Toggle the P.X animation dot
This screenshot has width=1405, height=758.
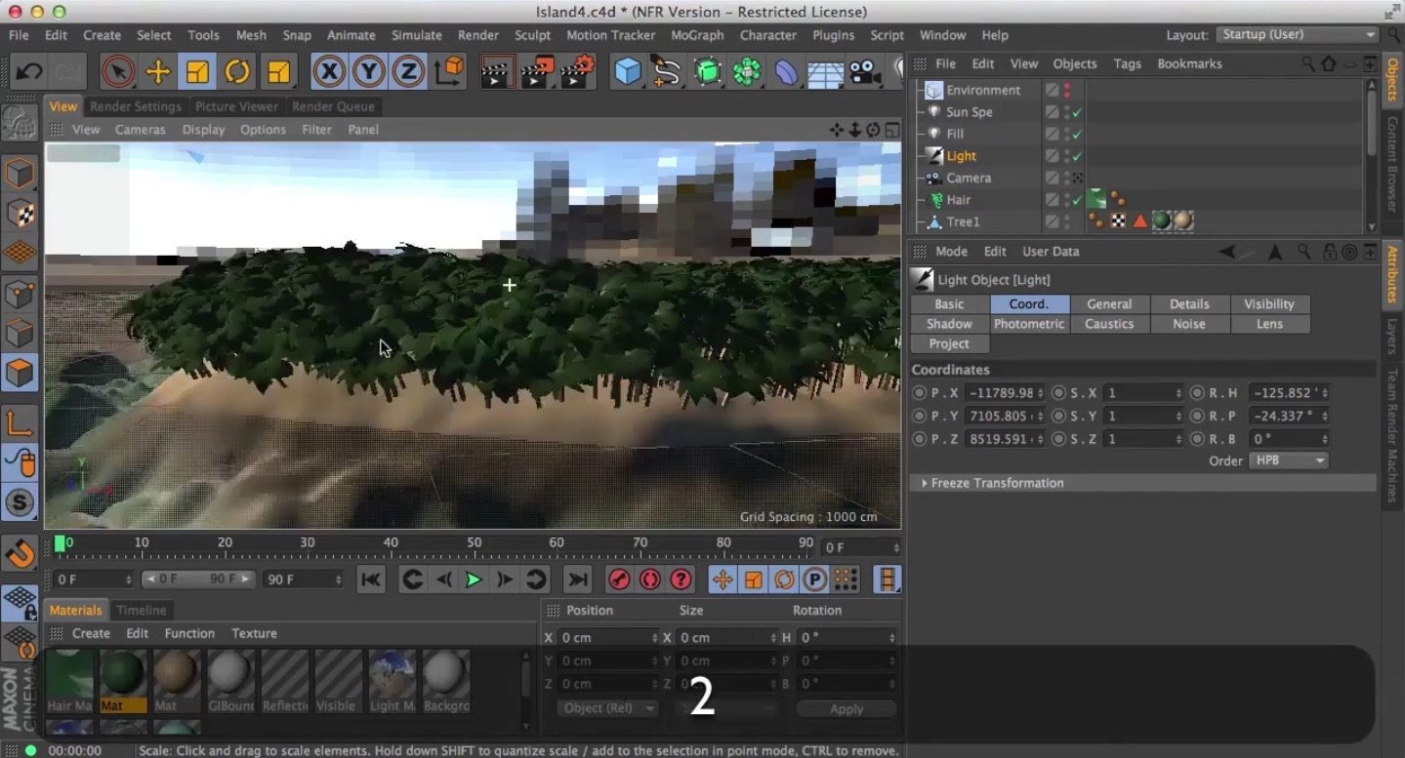[919, 393]
